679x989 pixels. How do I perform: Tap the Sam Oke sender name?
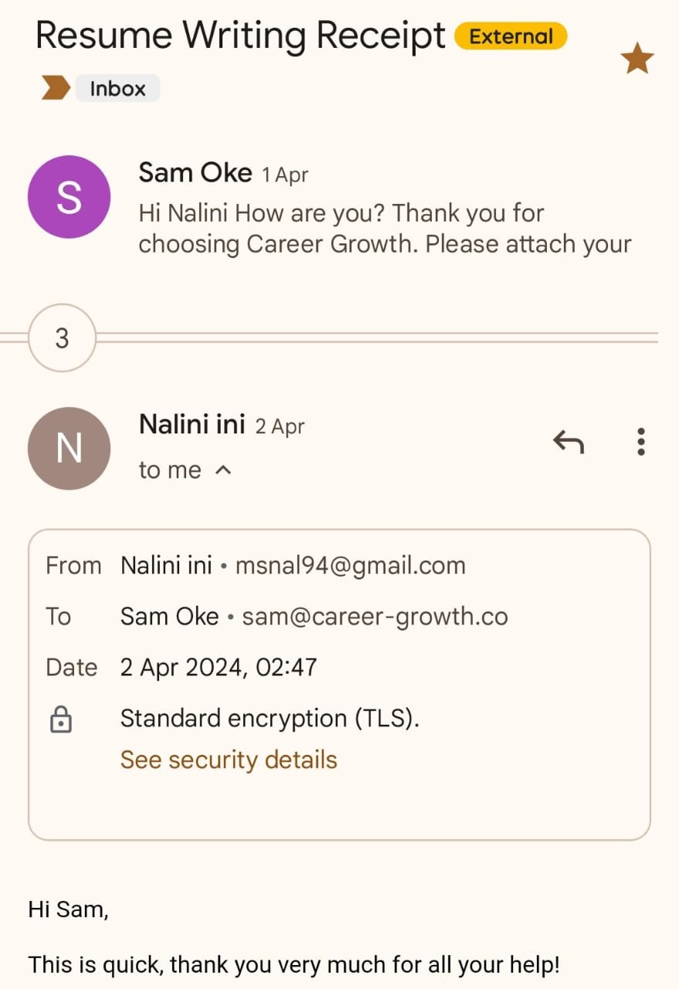195,172
